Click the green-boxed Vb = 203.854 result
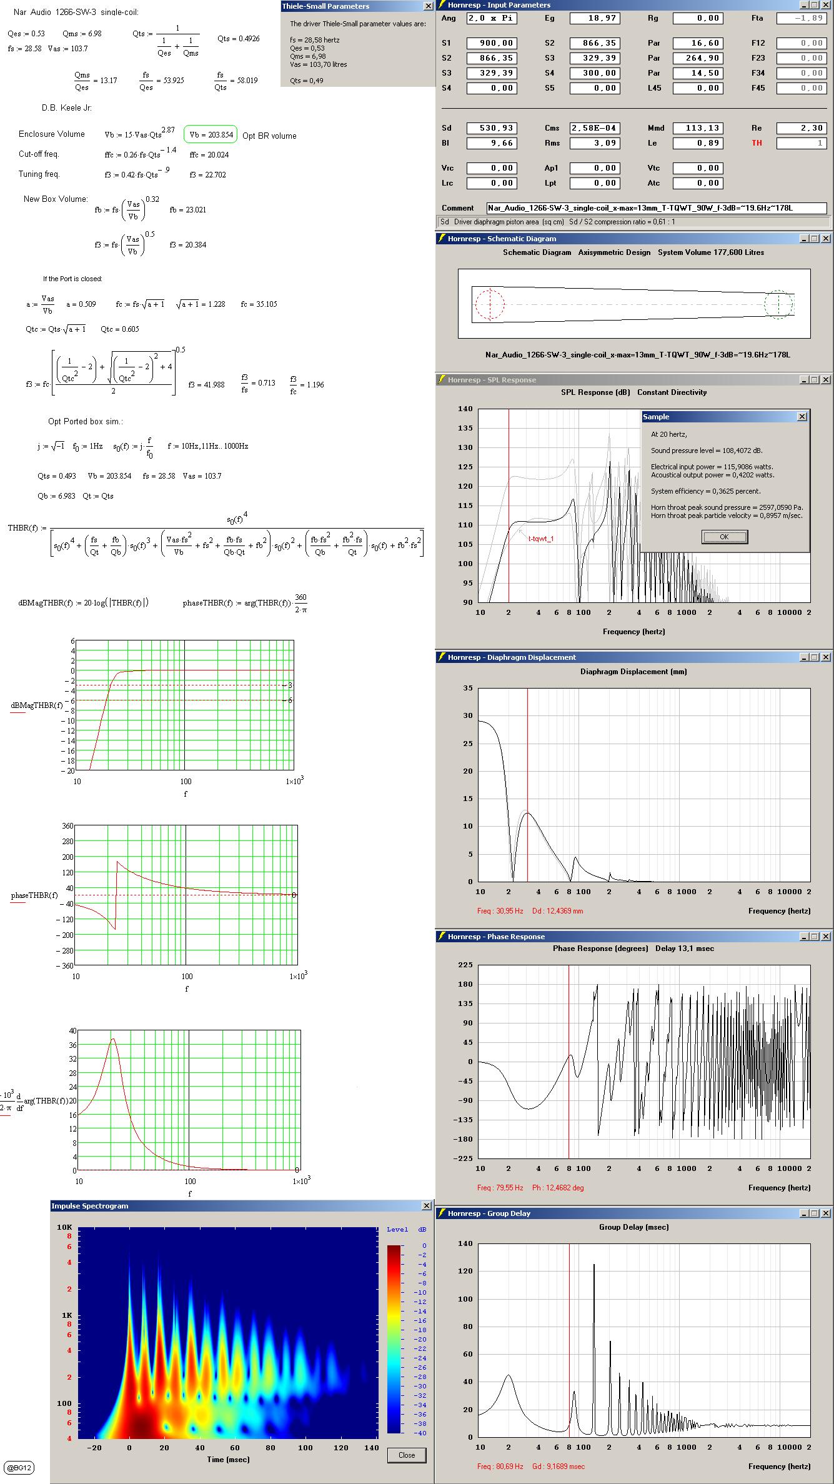The height and width of the screenshot is (1484, 834). tap(211, 134)
